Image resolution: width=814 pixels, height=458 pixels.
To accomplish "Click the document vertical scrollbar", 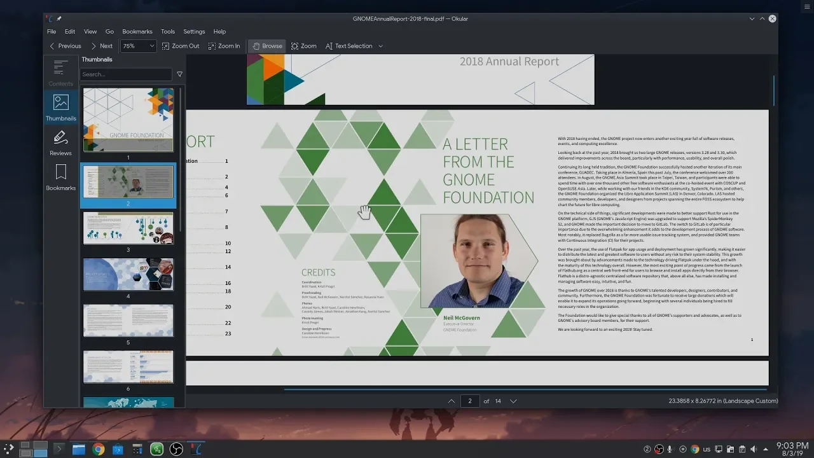I will [773, 90].
